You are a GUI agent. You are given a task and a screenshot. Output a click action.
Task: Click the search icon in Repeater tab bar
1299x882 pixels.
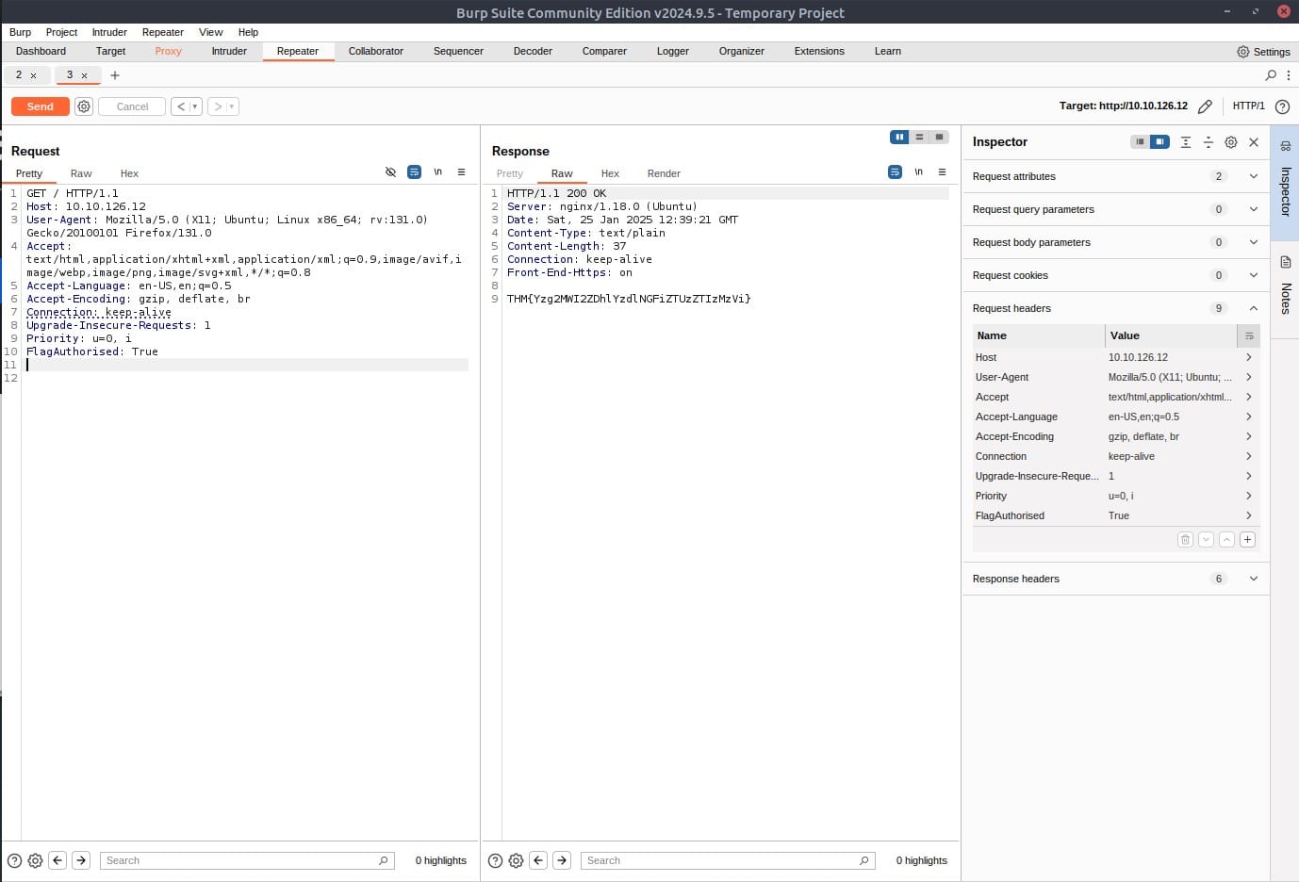point(1271,75)
